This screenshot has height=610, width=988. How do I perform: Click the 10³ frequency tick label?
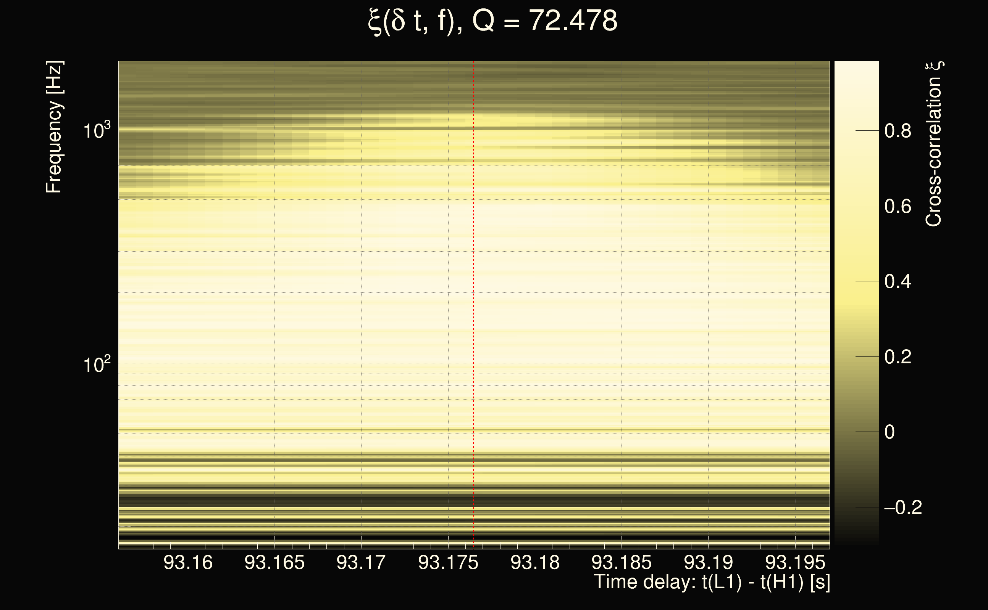click(x=97, y=131)
